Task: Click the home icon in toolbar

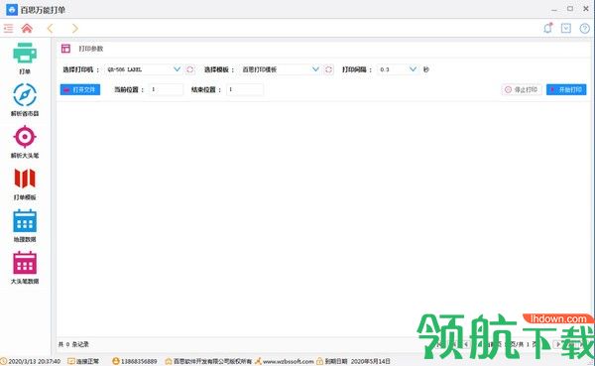Action: 27,29
